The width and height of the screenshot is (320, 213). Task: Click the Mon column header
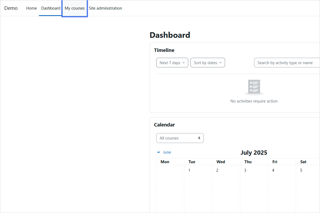(x=165, y=162)
